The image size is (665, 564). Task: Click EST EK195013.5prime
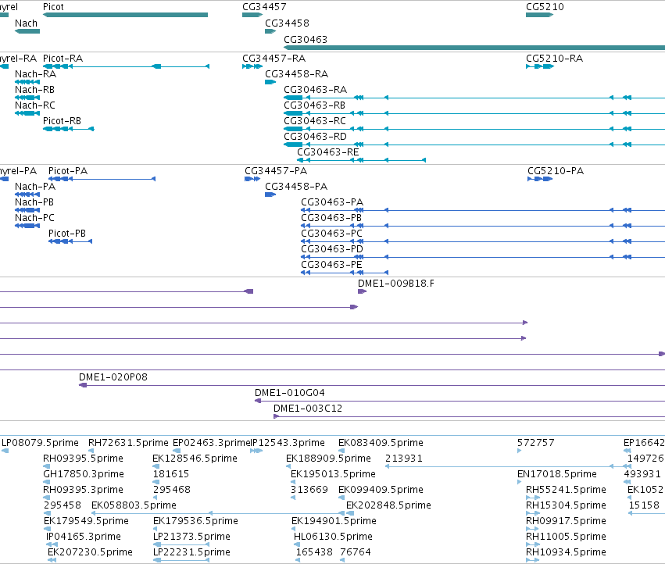pos(293,482)
